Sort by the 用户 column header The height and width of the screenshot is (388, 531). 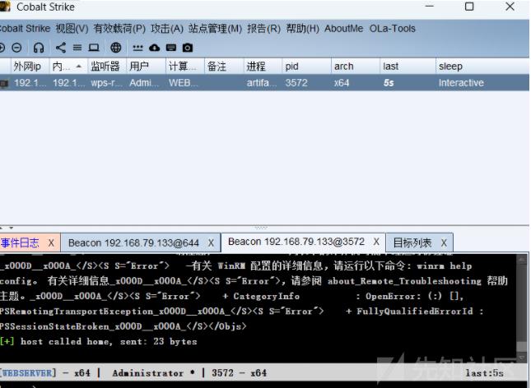click(x=147, y=67)
